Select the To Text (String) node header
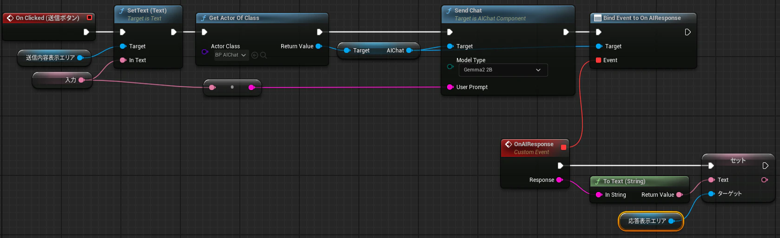The image size is (780, 238). [639, 181]
